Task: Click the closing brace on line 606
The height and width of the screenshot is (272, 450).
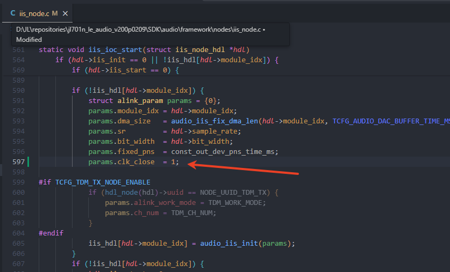Action: pyautogui.click(x=74, y=254)
